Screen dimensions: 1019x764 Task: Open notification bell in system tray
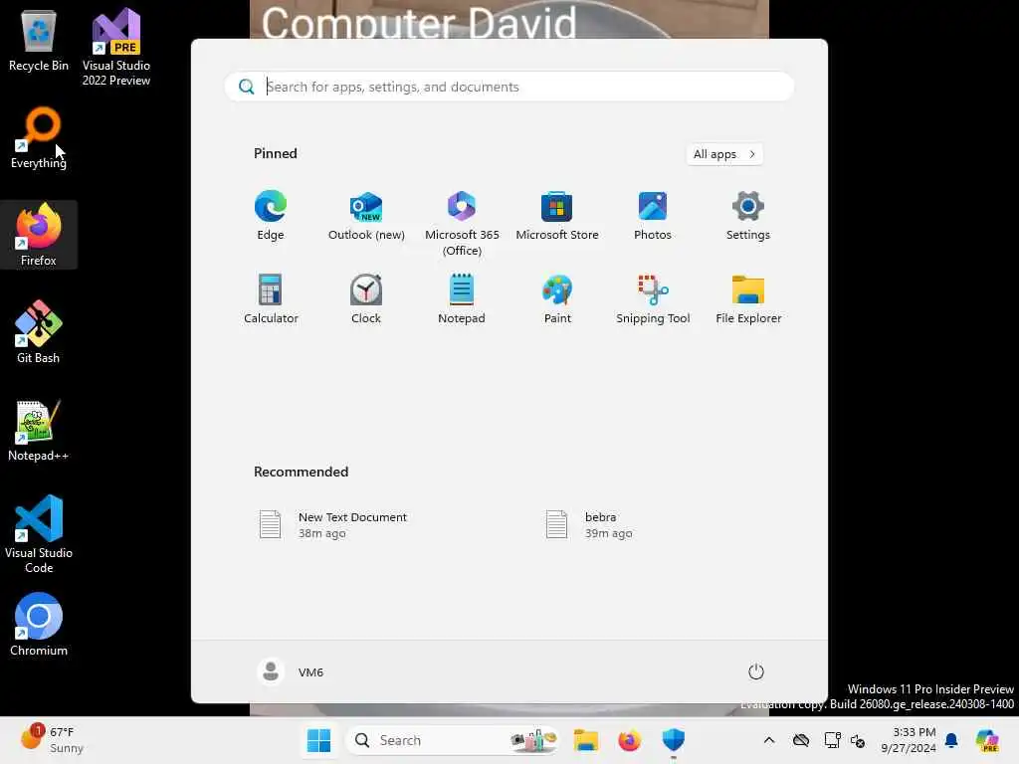(951, 740)
